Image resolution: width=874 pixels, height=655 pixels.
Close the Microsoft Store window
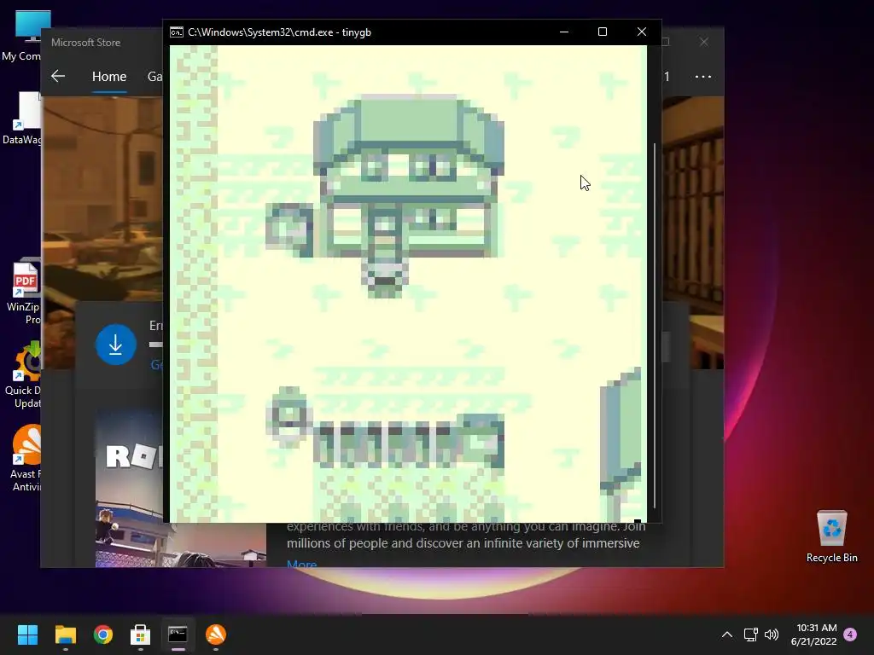[704, 42]
